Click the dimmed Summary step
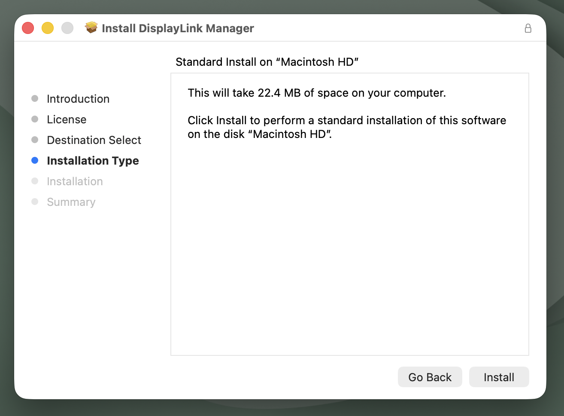Viewport: 564px width, 416px height. (x=71, y=202)
